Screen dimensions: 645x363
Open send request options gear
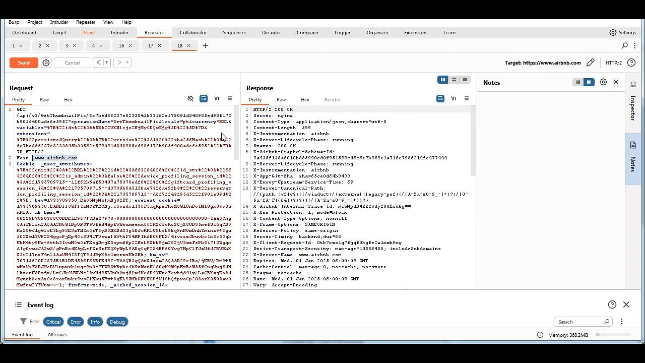click(46, 63)
